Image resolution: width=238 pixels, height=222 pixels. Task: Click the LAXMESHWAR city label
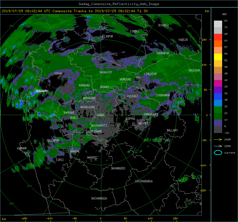tap(94, 131)
